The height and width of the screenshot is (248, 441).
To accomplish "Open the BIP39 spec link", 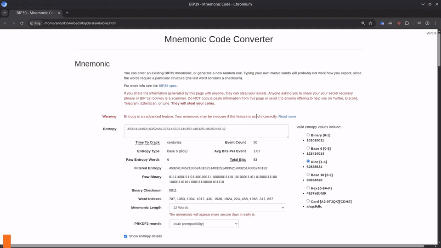I will pyautogui.click(x=168, y=86).
